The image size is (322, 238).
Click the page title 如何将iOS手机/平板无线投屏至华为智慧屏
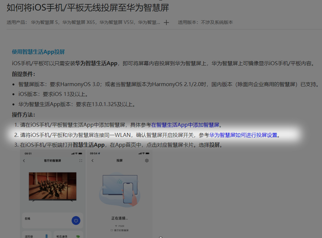coord(88,8)
